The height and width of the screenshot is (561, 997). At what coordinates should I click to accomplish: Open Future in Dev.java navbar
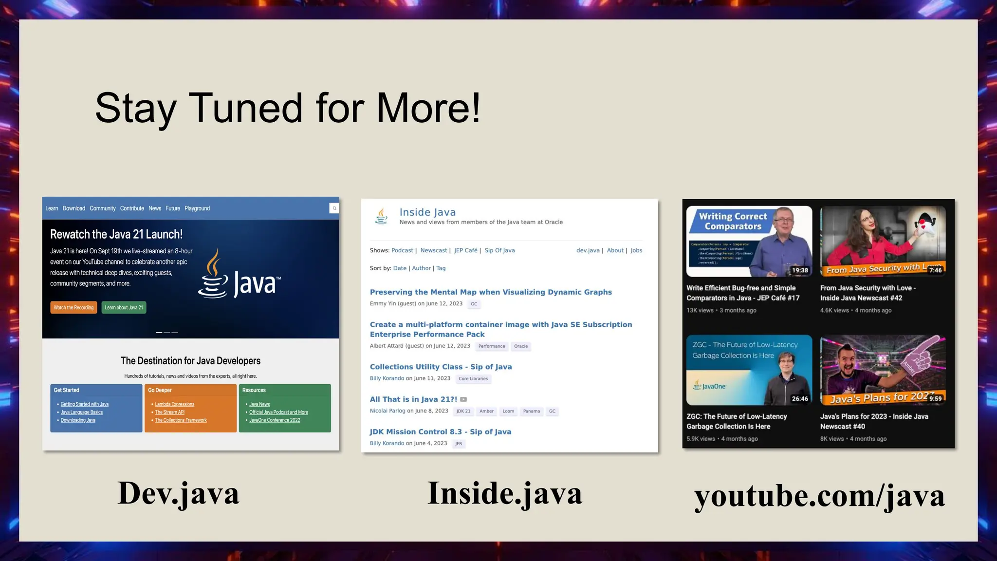(173, 208)
